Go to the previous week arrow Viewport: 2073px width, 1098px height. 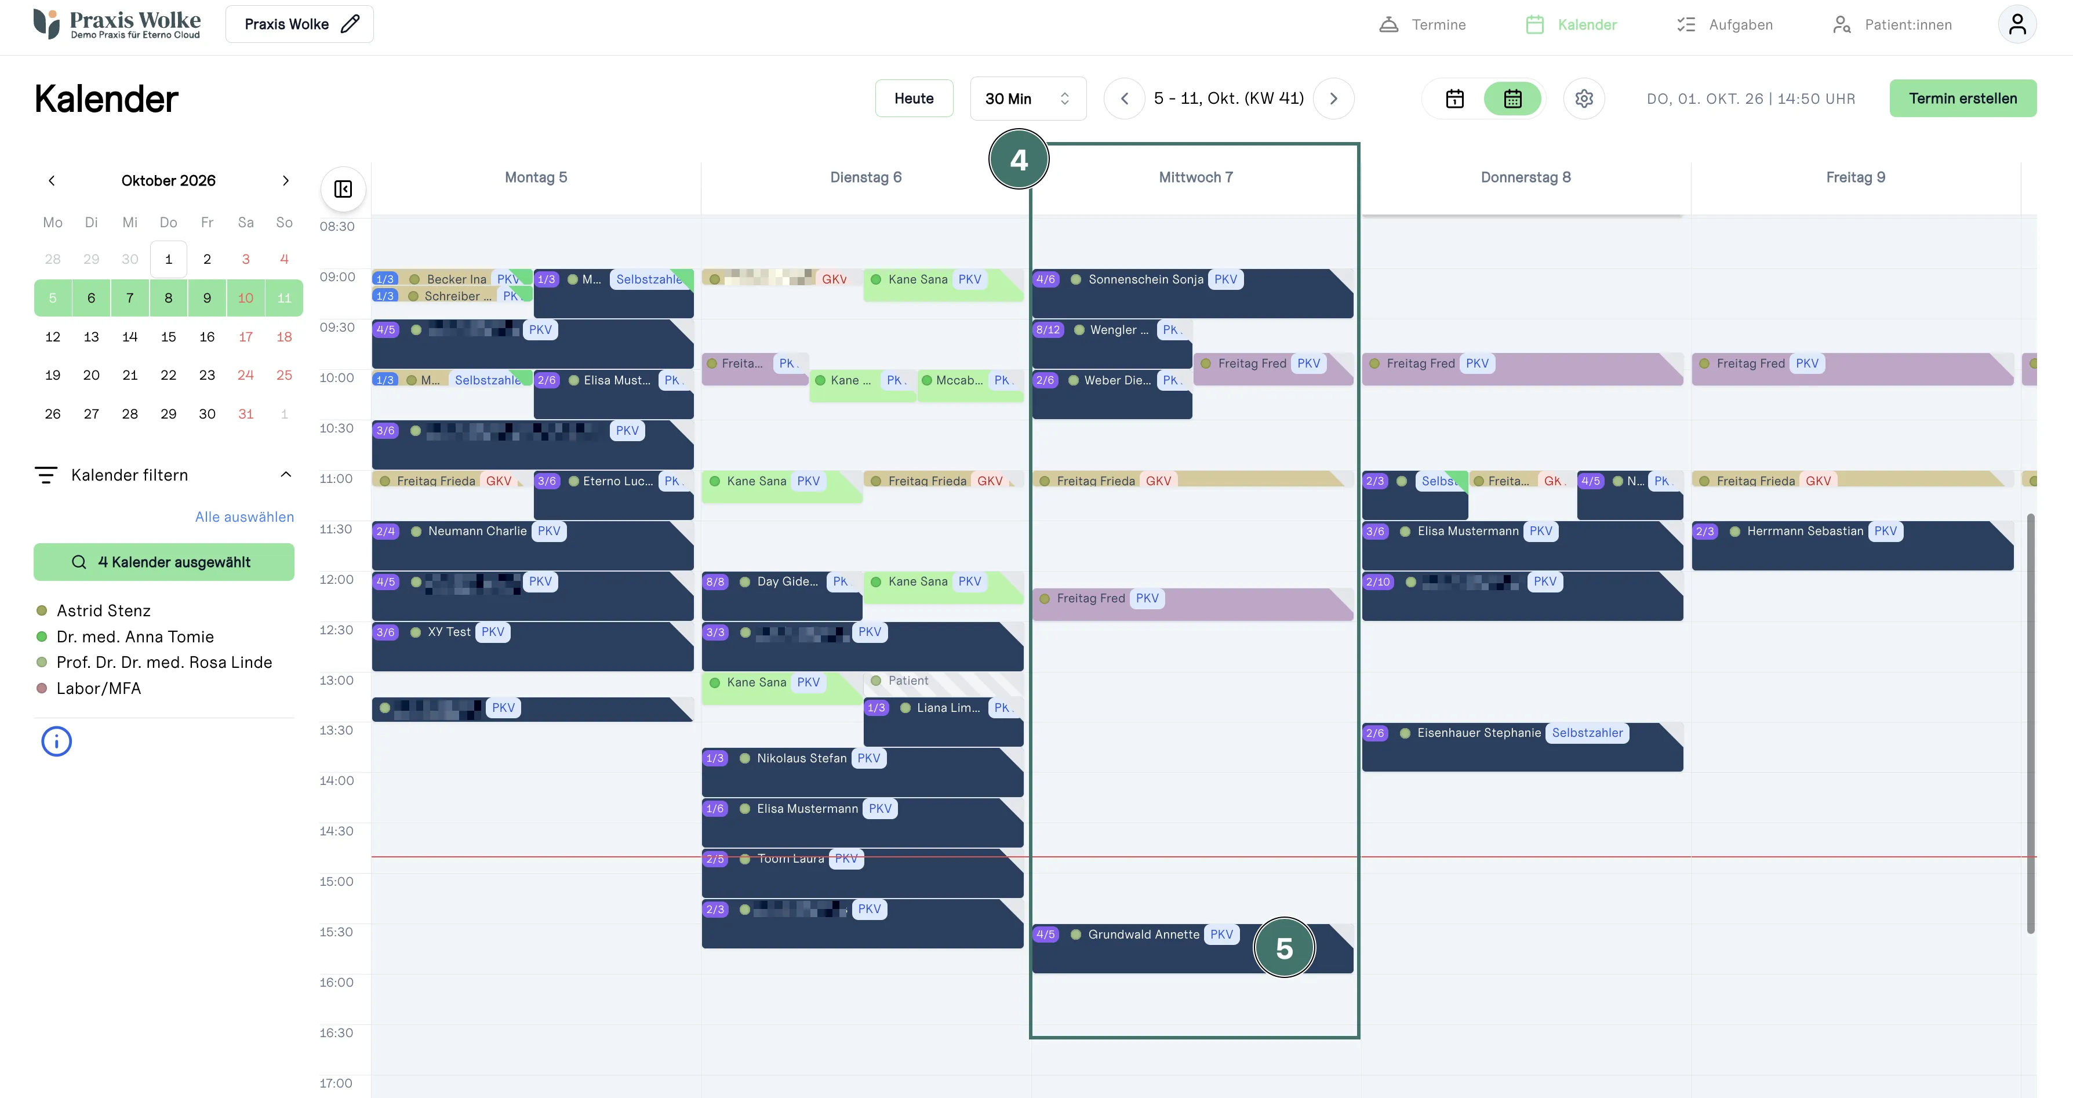(1124, 98)
